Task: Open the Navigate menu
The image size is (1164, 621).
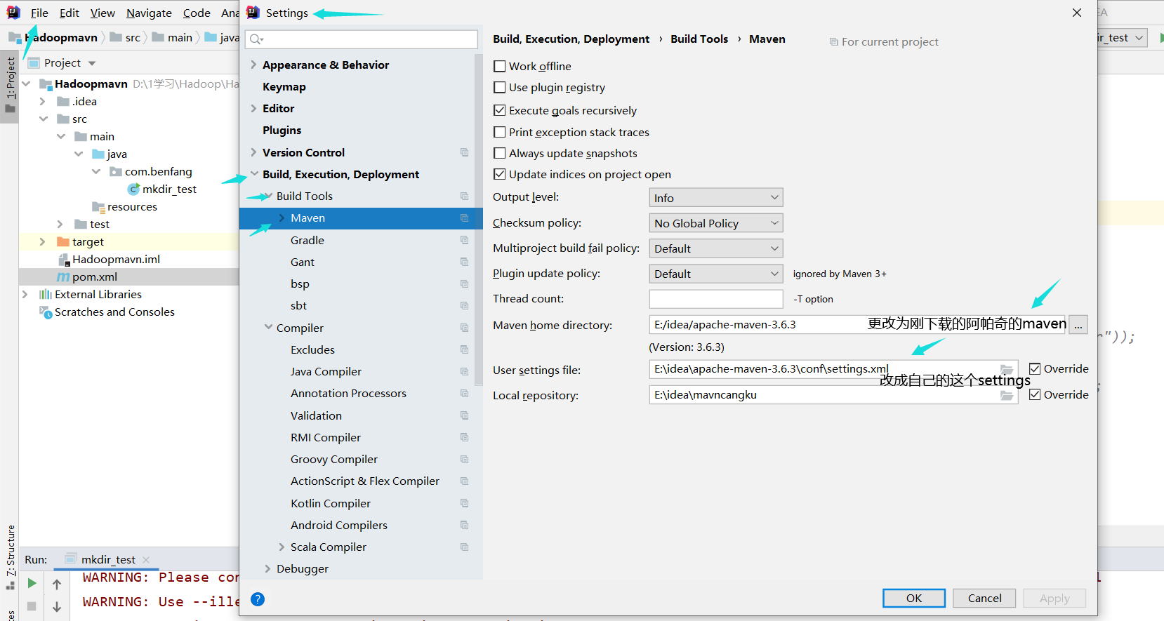Action: (149, 13)
